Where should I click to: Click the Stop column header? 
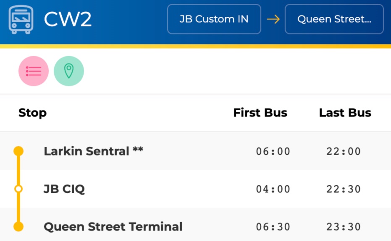32,113
